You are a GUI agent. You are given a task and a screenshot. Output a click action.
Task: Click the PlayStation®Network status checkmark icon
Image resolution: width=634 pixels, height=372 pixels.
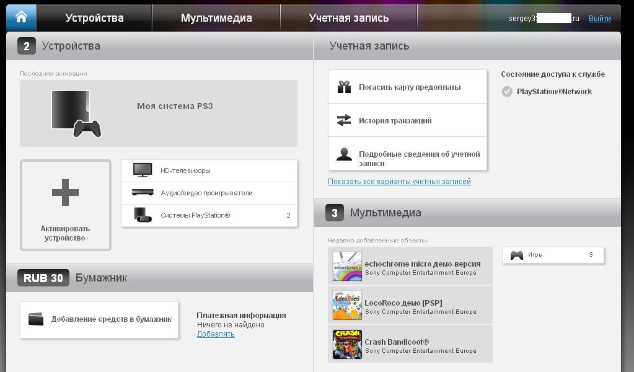point(506,92)
